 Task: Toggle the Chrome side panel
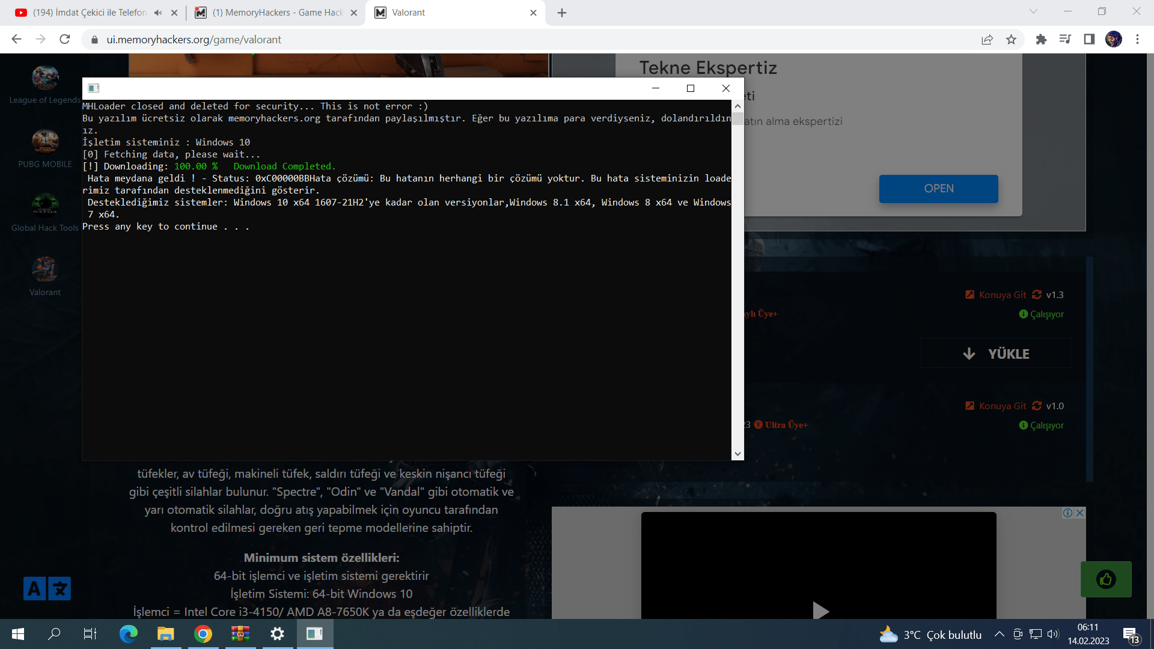point(1089,39)
